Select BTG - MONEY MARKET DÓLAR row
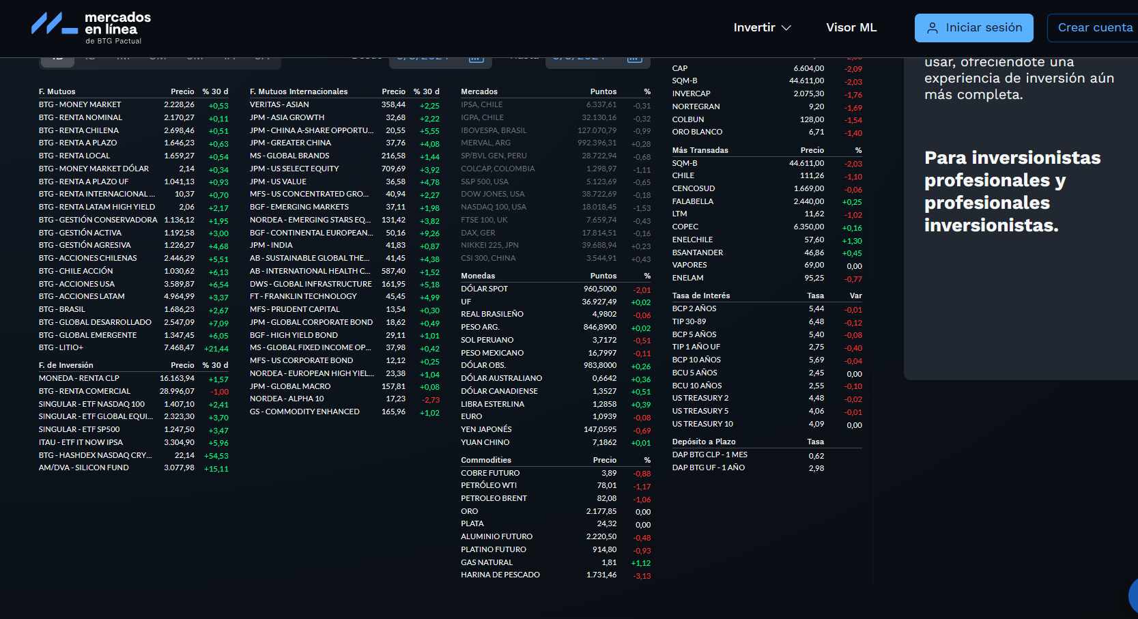The height and width of the screenshot is (619, 1138). point(134,169)
